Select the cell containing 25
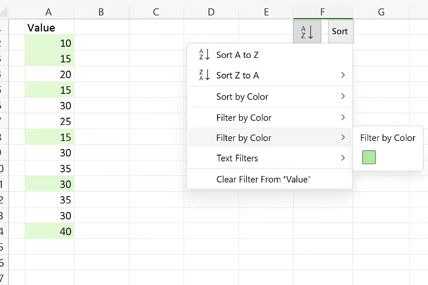The width and height of the screenshot is (428, 285). (x=50, y=121)
